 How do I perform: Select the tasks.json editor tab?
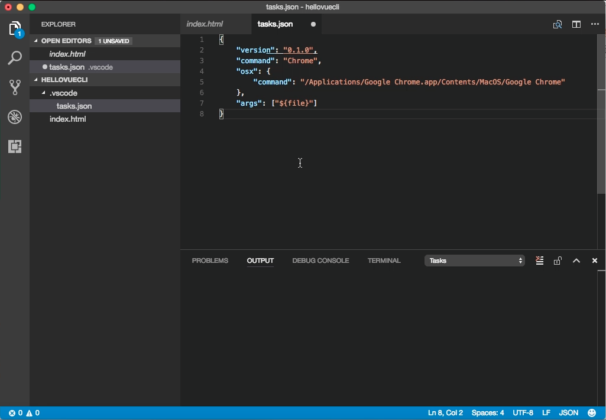tap(275, 24)
